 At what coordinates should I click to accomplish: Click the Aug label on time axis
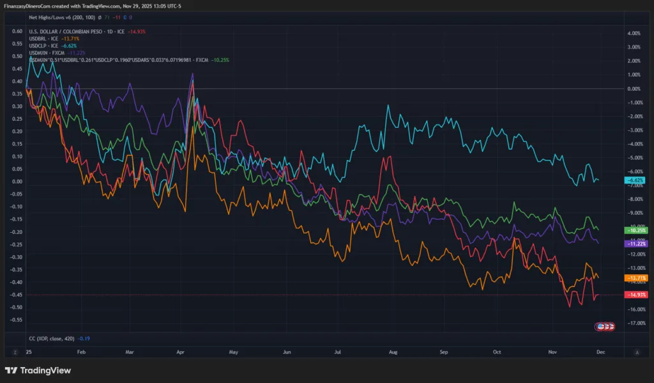(x=393, y=352)
